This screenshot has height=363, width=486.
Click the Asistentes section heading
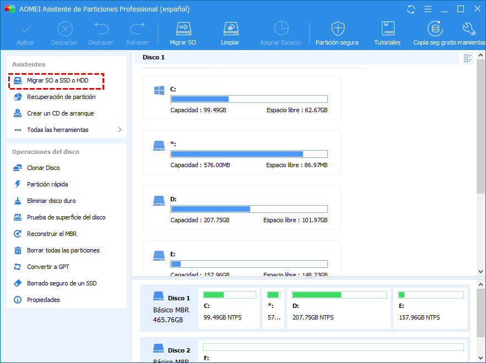point(29,64)
